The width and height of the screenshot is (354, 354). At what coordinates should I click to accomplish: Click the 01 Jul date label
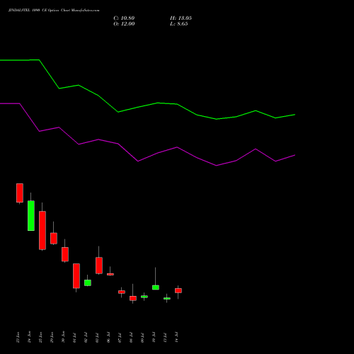pyautogui.click(x=74, y=338)
